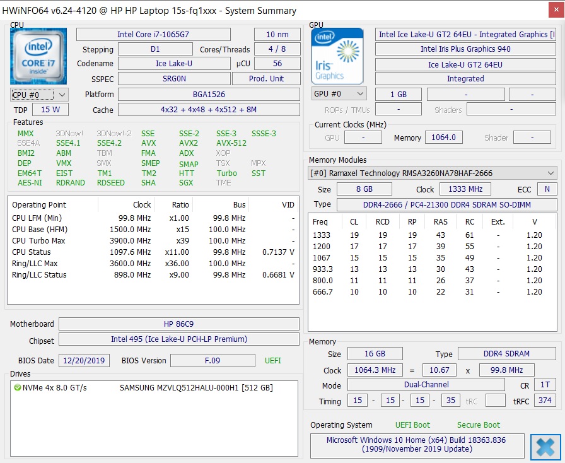Click the Dual-Channel memory mode field

point(426,385)
